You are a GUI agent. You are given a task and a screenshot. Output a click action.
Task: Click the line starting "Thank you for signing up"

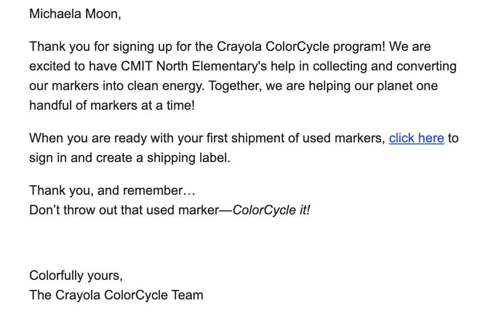click(x=230, y=47)
